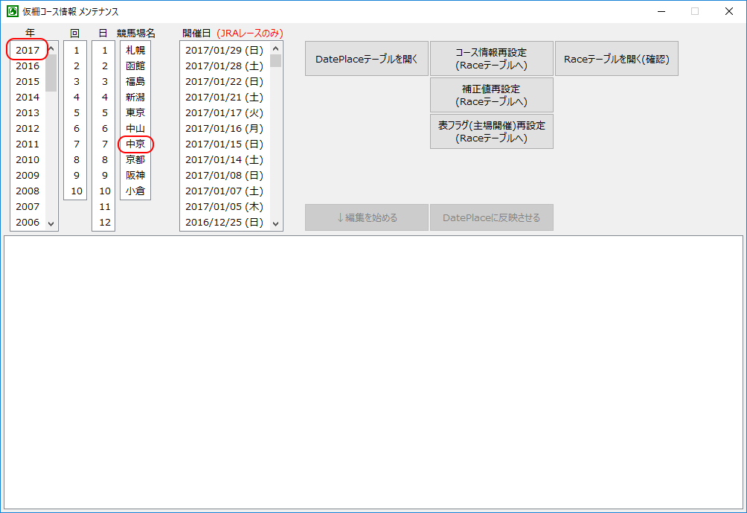Select year 2015 in the year list
The height and width of the screenshot is (513, 747).
click(28, 81)
